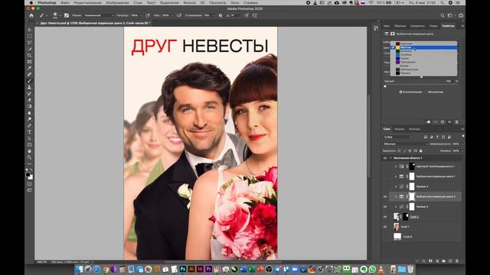Open the search icon in options bar
This screenshot has width=490, height=275.
443,15
